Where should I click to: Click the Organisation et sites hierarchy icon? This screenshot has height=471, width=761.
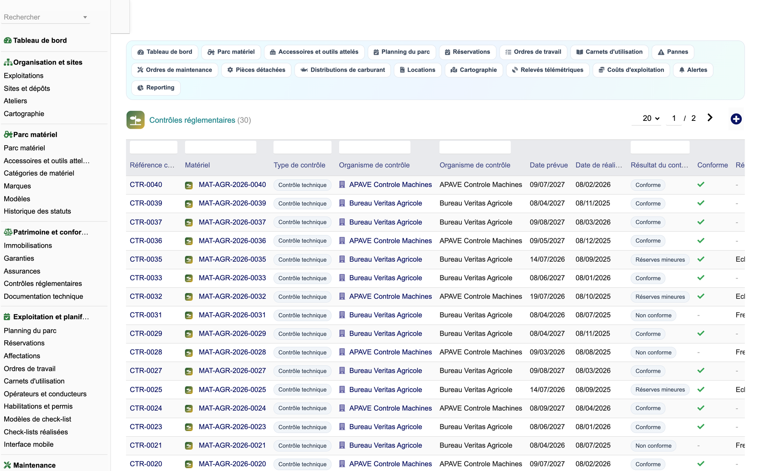8,62
